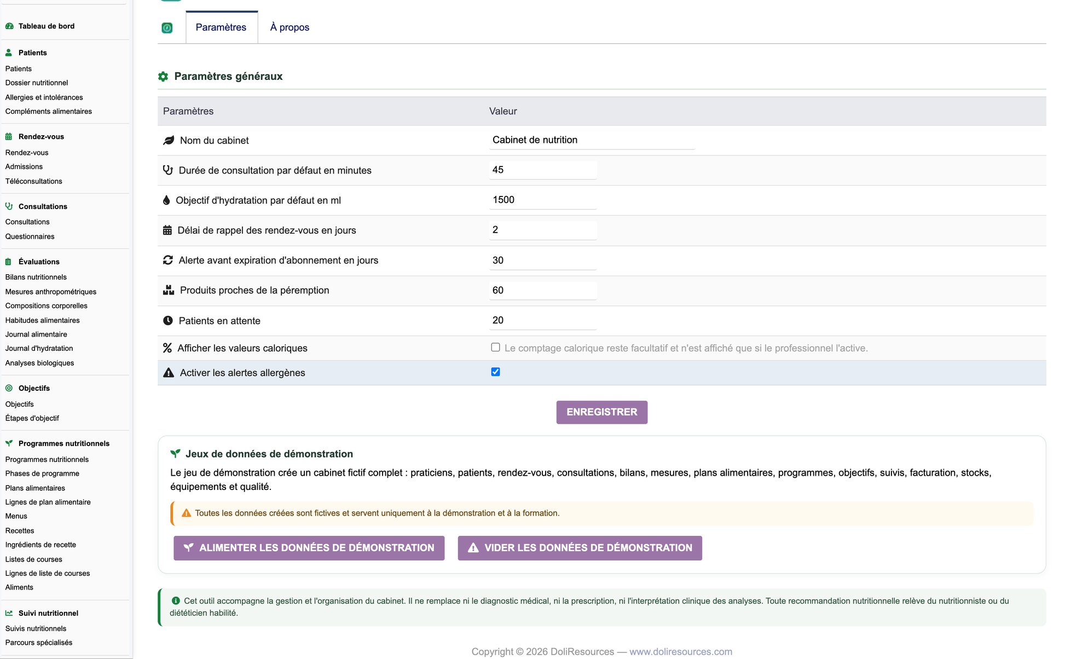The width and height of the screenshot is (1065, 659).
Task: Click the reminder delay field showing 2
Action: pyautogui.click(x=542, y=230)
